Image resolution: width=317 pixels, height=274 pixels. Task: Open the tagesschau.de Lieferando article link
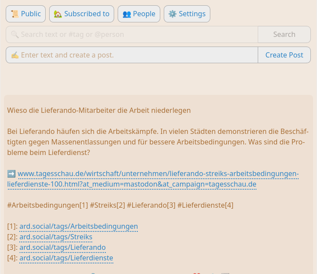point(158,174)
